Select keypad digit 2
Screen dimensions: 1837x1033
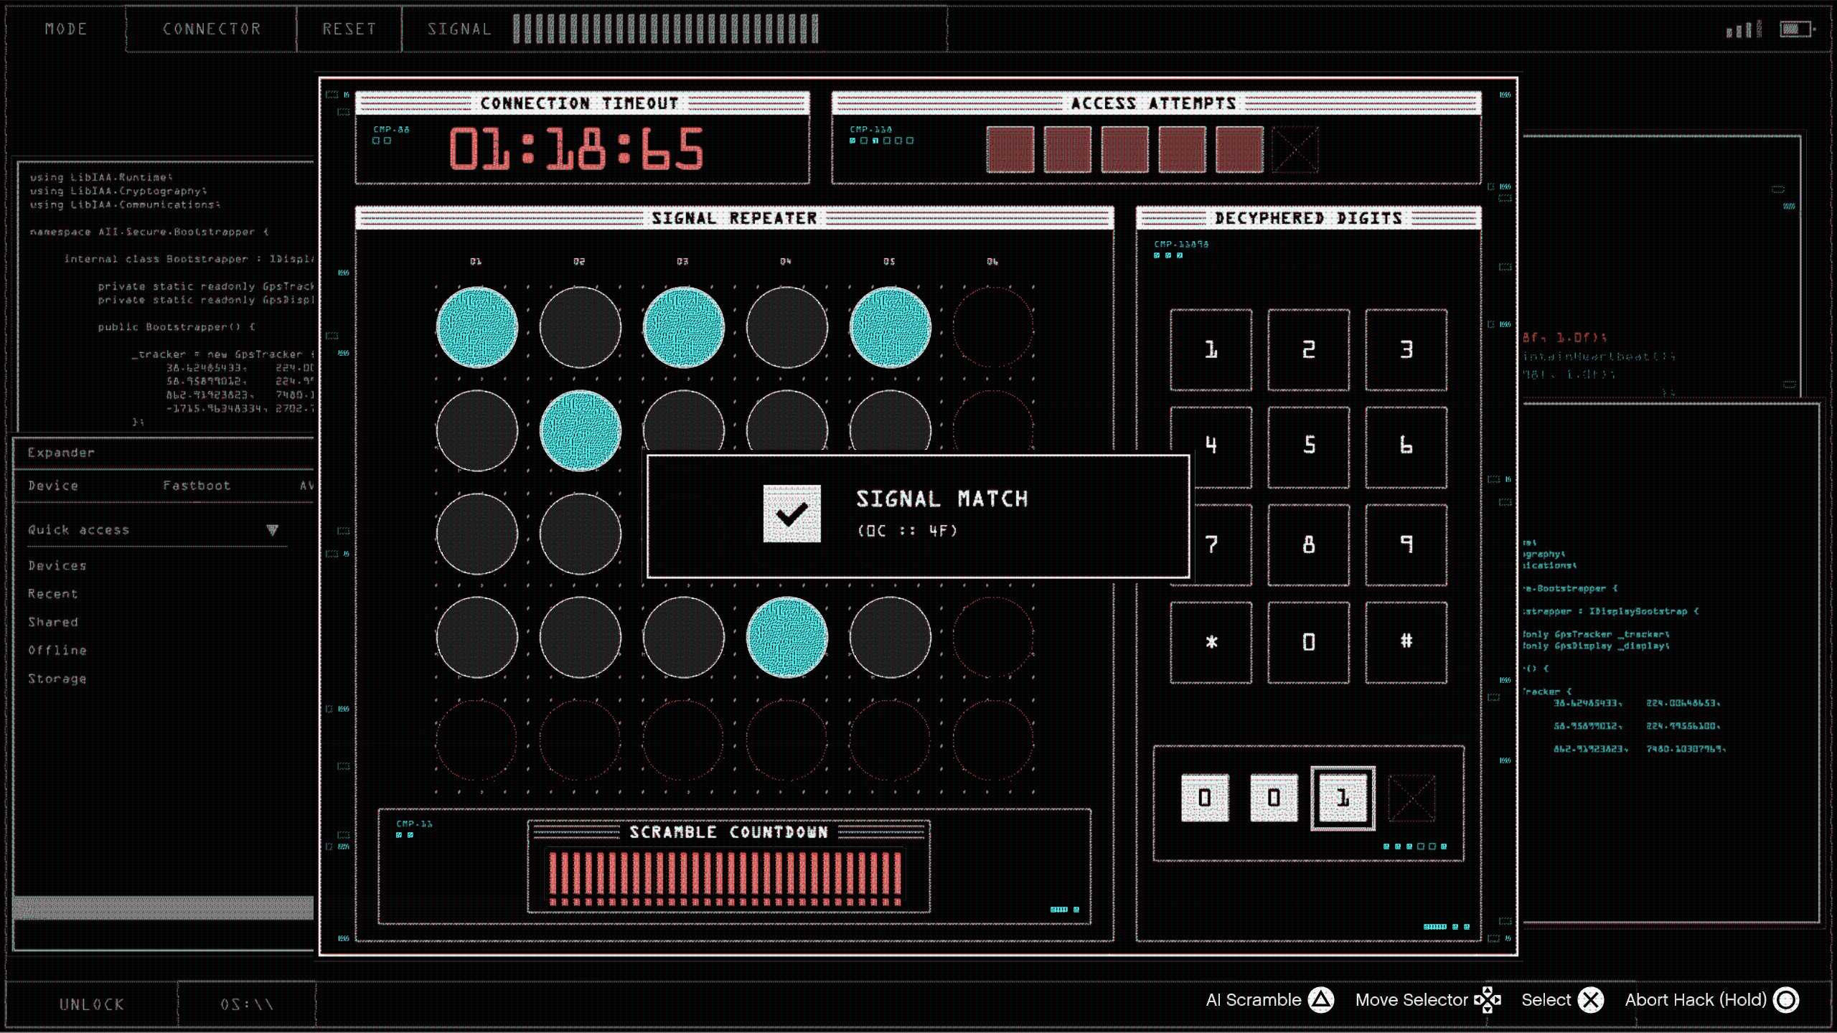1308,350
